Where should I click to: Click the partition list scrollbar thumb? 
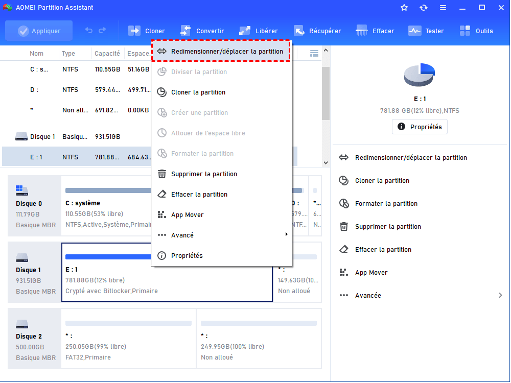click(326, 93)
